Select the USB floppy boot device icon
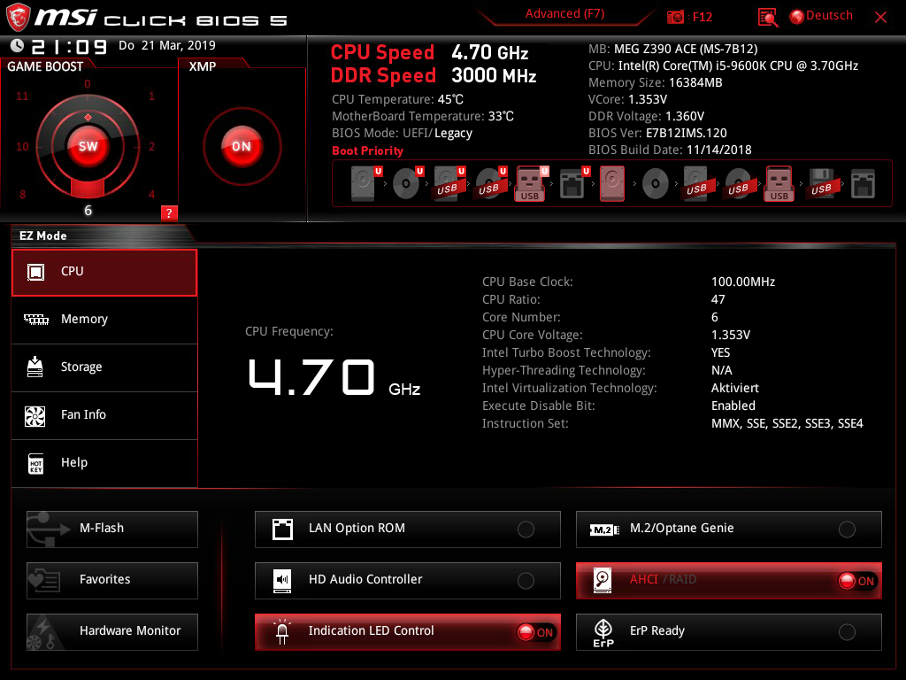The image size is (906, 680). (x=821, y=184)
